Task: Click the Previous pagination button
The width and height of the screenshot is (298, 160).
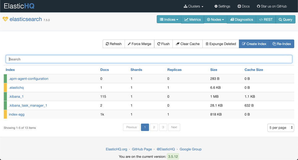Action: tap(131, 127)
